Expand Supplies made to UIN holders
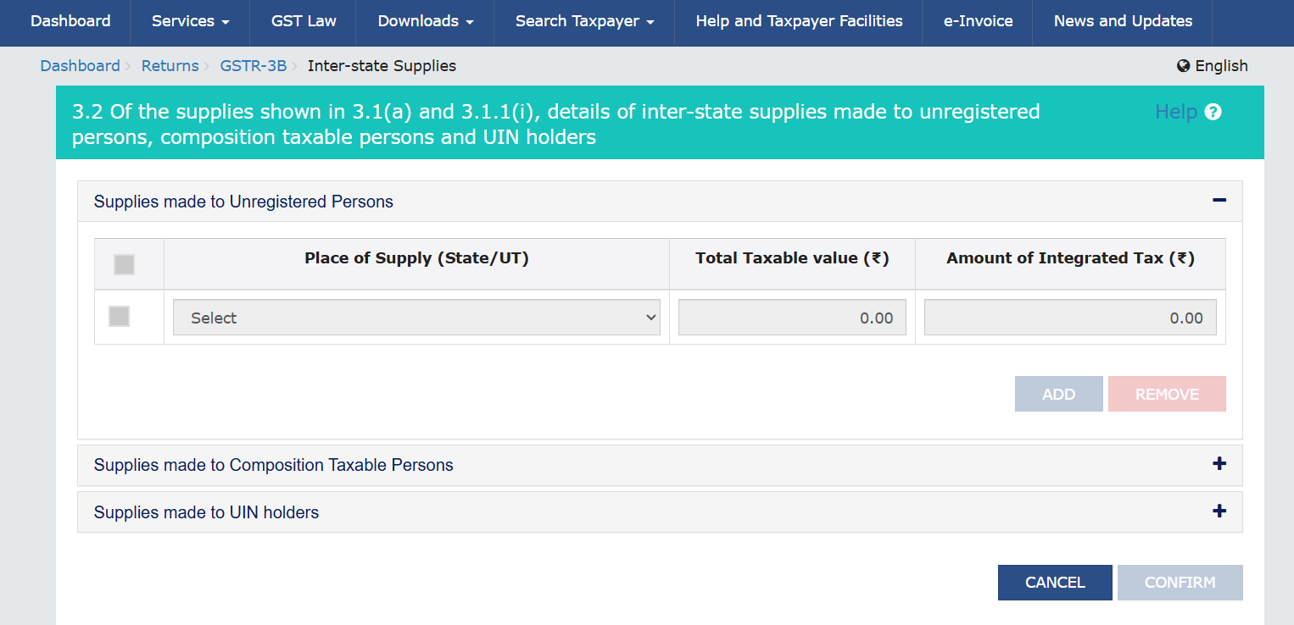 [x=1219, y=512]
